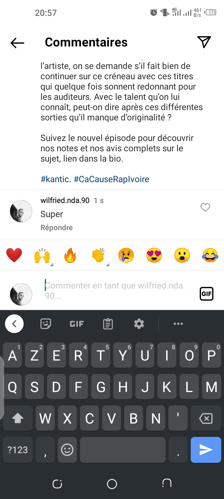Open keyboard sticker panel icon
The height and width of the screenshot is (499, 224).
point(46,324)
